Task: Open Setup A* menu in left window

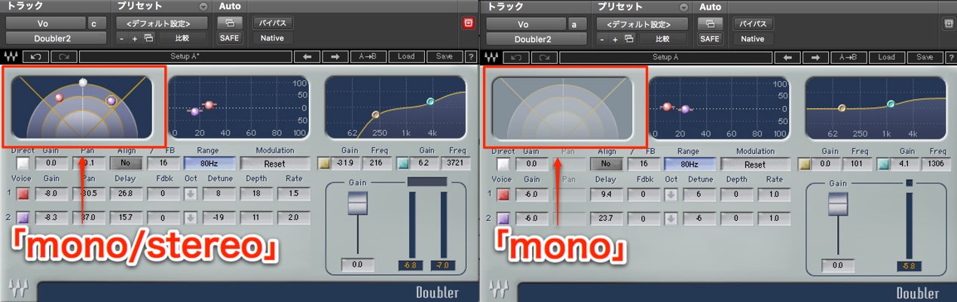Action: (185, 56)
